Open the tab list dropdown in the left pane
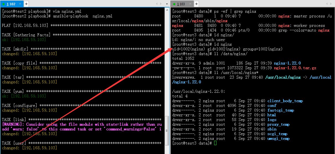 tap(167, 4)
